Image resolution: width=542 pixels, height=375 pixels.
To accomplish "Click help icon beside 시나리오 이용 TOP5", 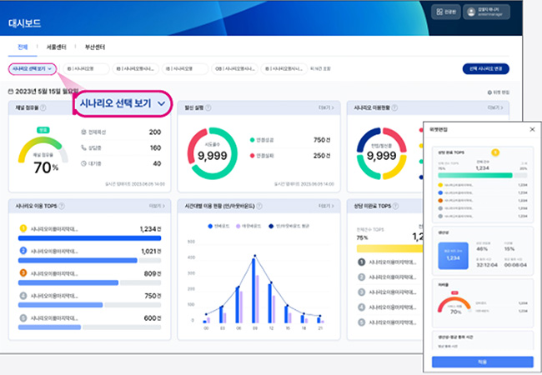I will click(x=62, y=205).
